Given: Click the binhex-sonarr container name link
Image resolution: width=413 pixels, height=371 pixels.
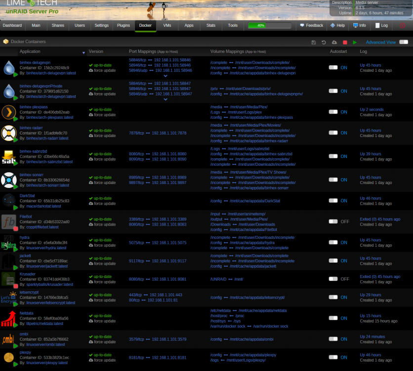Looking at the screenshot, I should pos(31,175).
